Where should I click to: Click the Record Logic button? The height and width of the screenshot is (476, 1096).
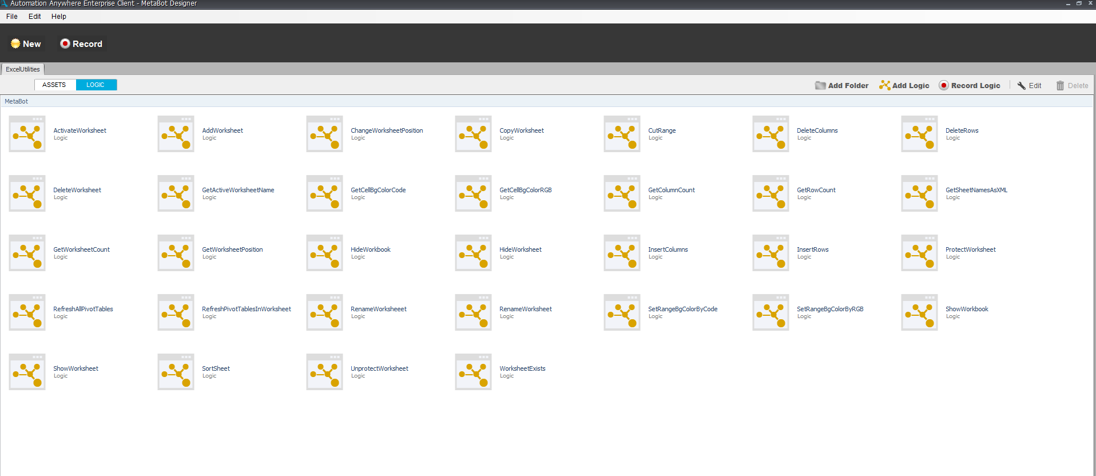[970, 86]
